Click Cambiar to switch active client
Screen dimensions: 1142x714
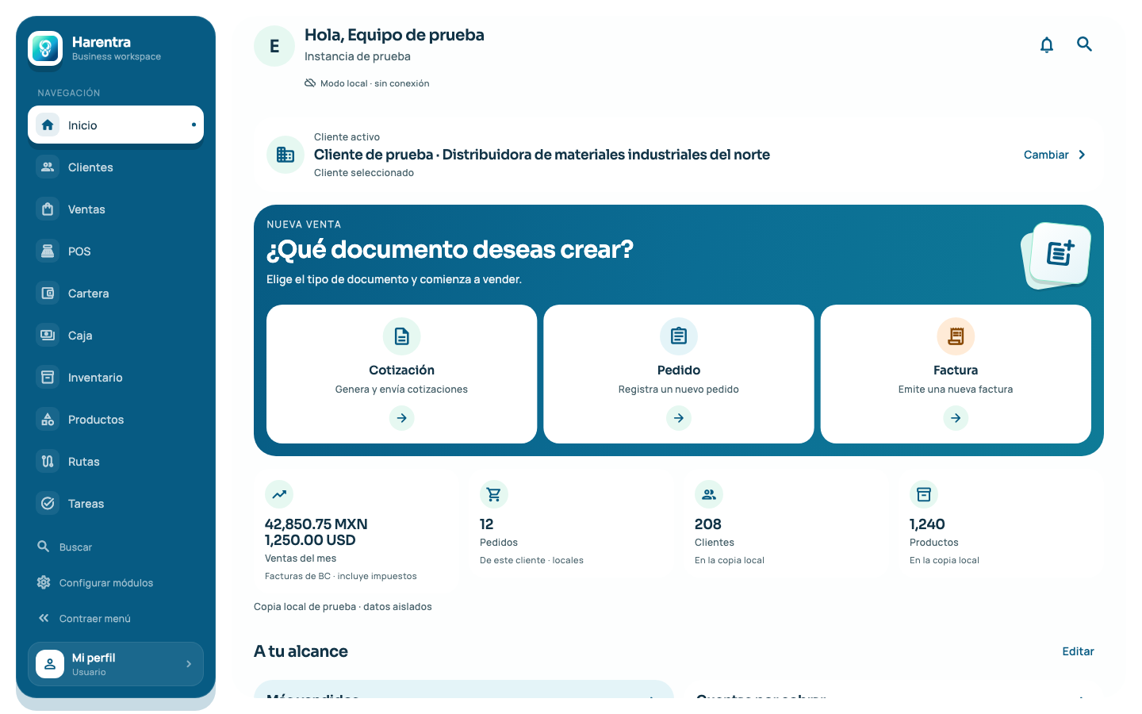click(x=1055, y=155)
